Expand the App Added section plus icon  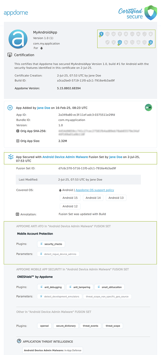10,108
